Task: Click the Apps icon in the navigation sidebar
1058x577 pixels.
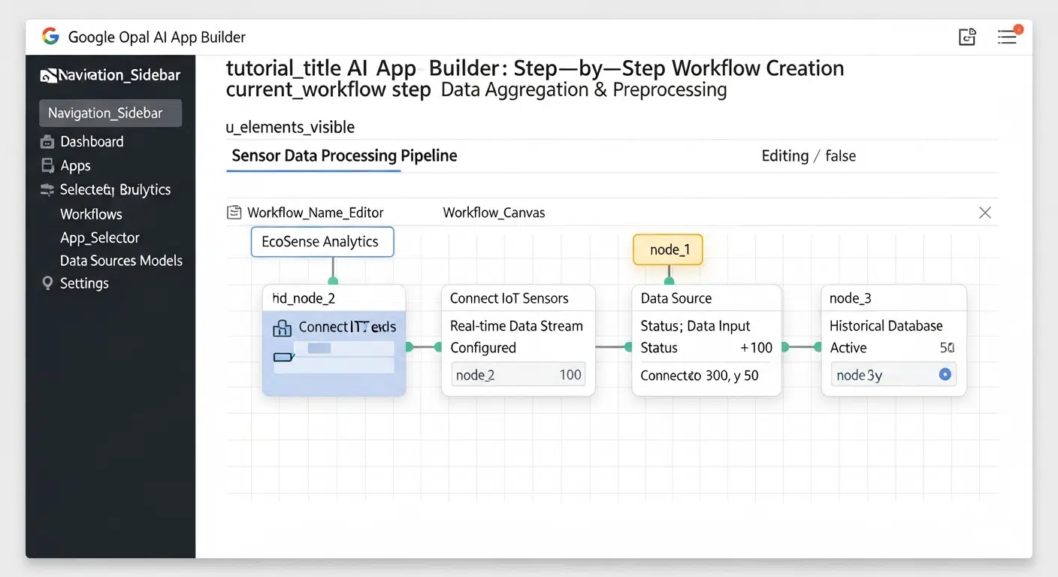Action: (47, 165)
